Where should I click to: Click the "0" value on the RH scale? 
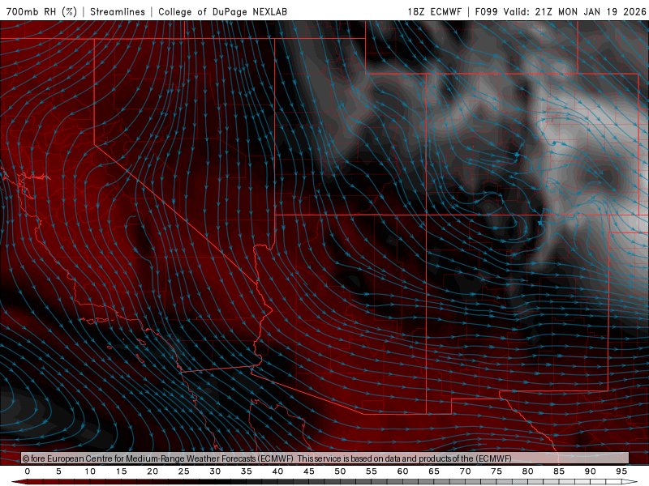point(28,471)
